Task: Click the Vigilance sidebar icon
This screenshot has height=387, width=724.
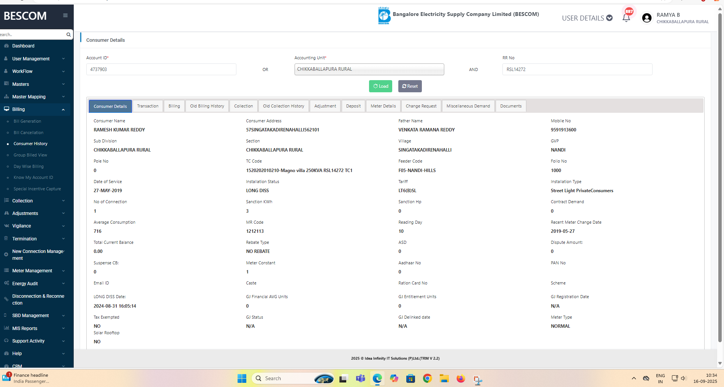Action: (6, 226)
